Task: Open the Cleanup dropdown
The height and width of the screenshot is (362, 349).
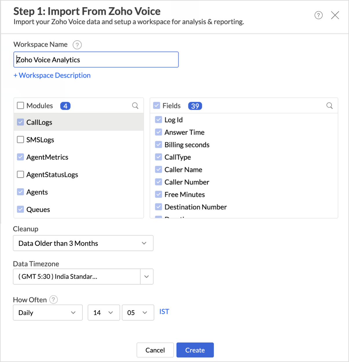Action: (83, 243)
